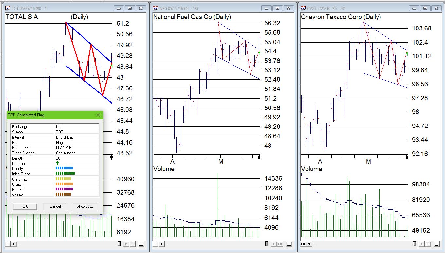This screenshot has width=445, height=253.
Task: Step forward arrow in NFG window
Action: (274, 244)
